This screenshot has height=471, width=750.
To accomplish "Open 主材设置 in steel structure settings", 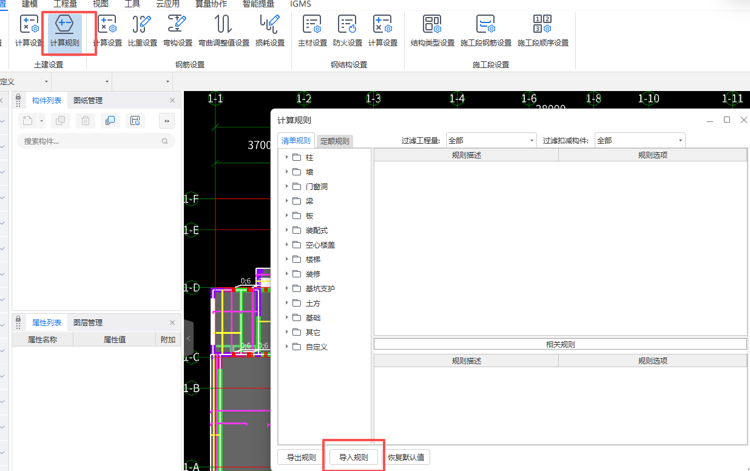I will [312, 30].
